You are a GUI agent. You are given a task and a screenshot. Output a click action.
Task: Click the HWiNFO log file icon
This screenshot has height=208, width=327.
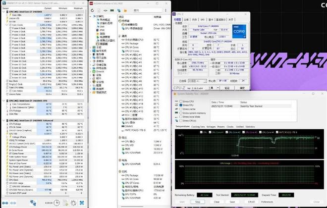click(x=64, y=203)
